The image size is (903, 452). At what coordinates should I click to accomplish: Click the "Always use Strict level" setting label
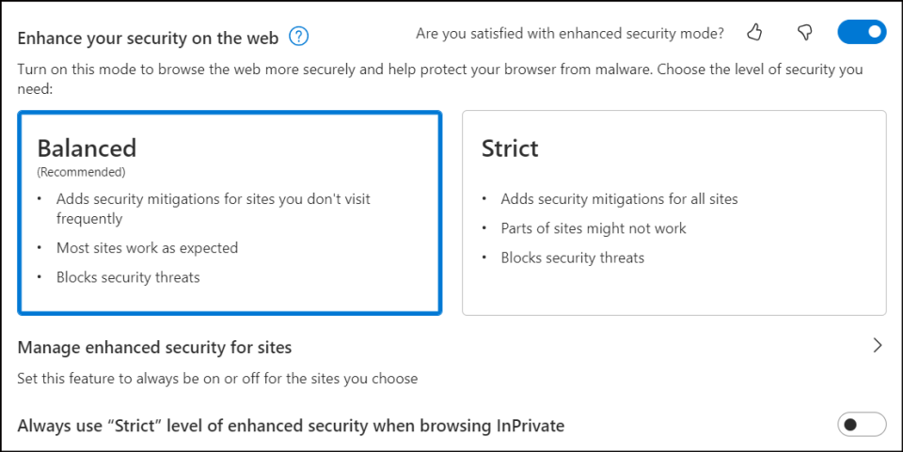click(x=291, y=426)
